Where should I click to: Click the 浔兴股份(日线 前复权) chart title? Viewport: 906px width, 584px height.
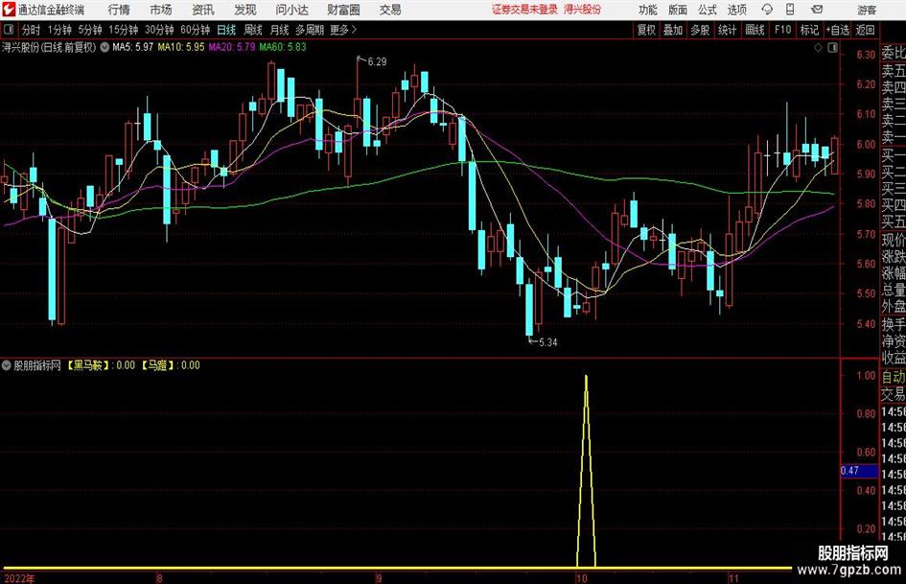[x=49, y=47]
